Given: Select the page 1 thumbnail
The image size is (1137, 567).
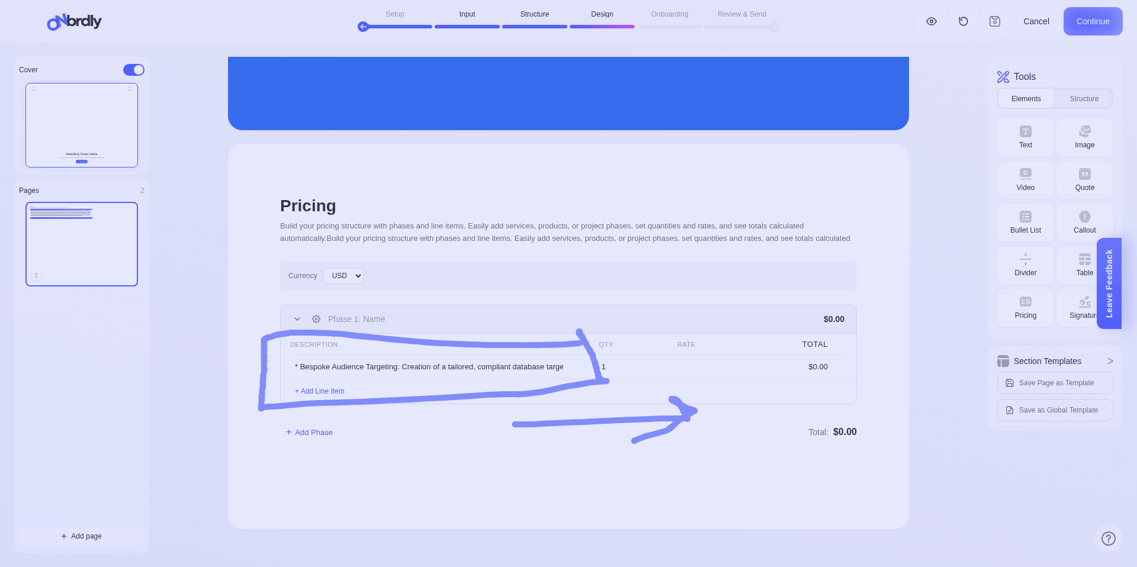Looking at the screenshot, I should tap(82, 244).
